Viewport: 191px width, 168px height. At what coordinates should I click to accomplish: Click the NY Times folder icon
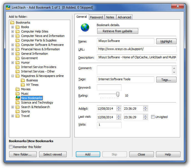coord(23,85)
